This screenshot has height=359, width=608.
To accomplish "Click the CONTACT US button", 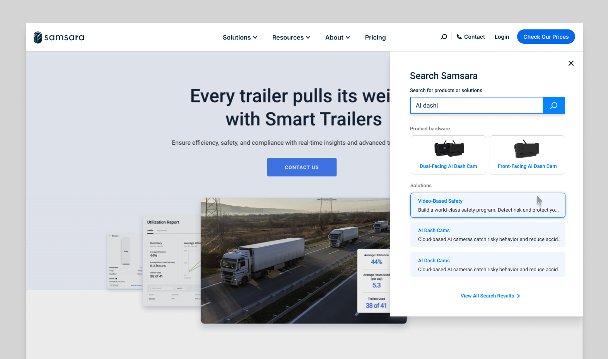I will click(302, 167).
